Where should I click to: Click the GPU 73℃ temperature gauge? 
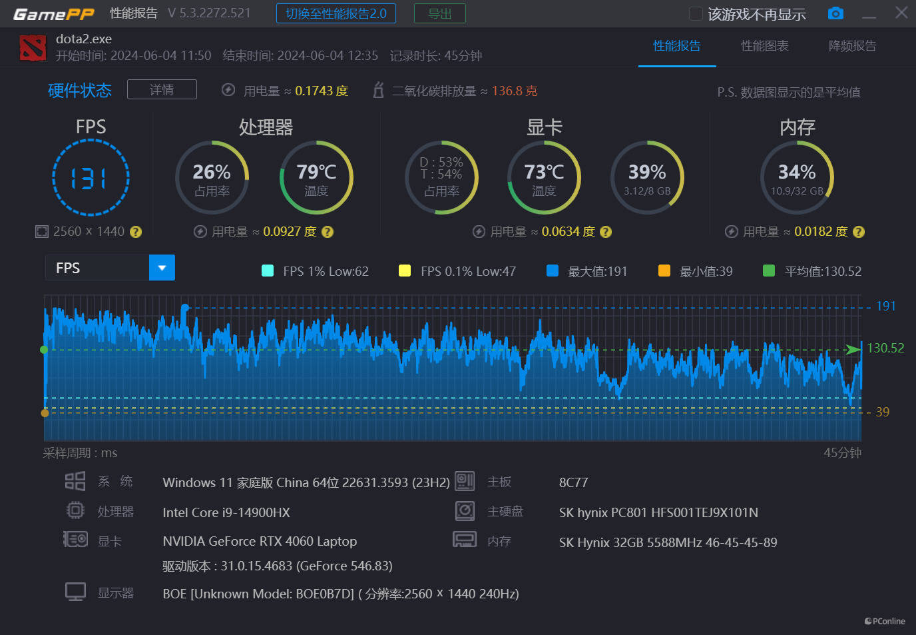point(544,177)
